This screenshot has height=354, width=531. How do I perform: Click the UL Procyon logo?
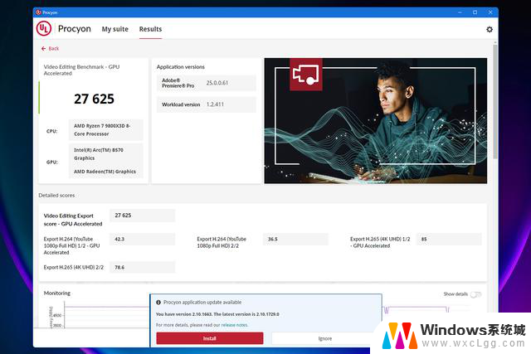point(44,28)
